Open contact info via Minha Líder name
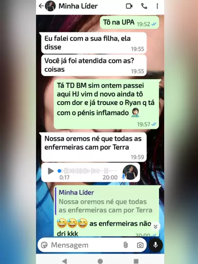This screenshot has height=264, width=198. tap(78, 6)
